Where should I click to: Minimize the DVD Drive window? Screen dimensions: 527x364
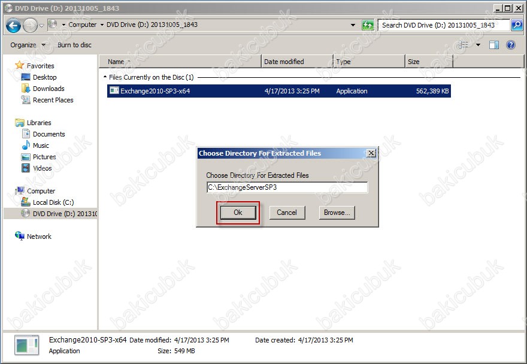(498, 8)
